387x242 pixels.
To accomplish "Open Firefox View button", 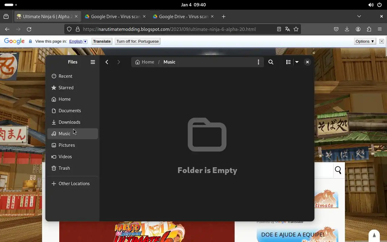I will (x=6, y=17).
